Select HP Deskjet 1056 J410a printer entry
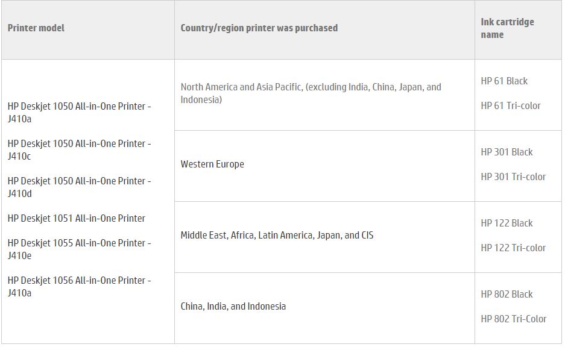The width and height of the screenshot is (565, 347). (x=79, y=287)
